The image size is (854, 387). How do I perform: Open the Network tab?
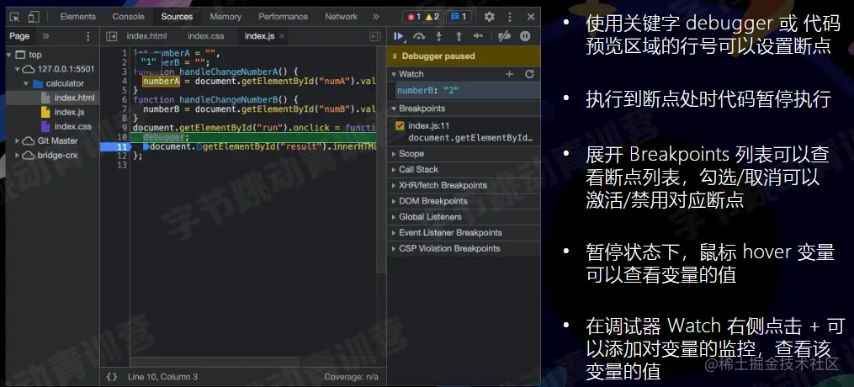[x=342, y=17]
